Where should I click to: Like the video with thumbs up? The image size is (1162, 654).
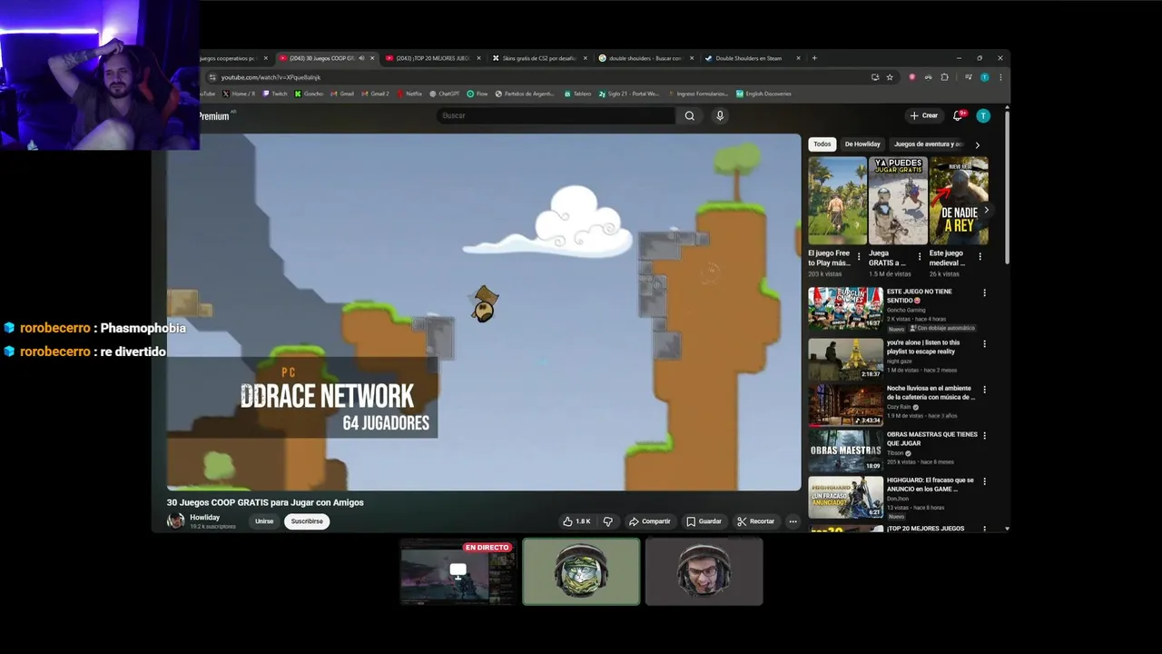576,521
